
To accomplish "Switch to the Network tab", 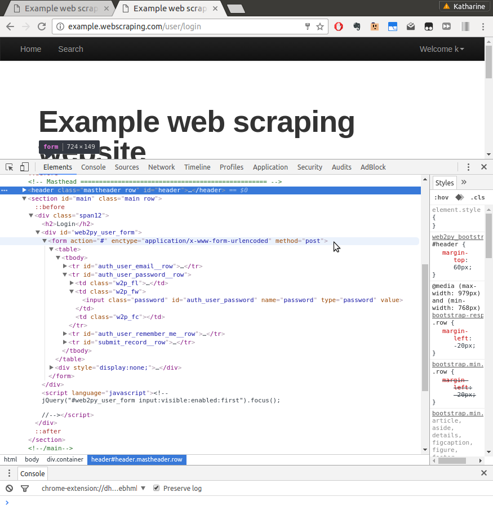I will [x=162, y=167].
